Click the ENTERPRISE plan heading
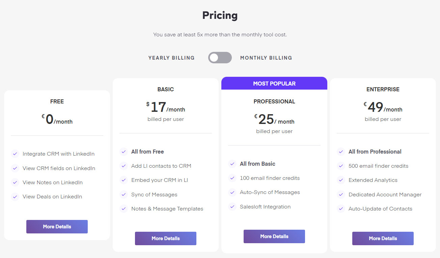Viewport: 440px width, 258px height. (x=383, y=89)
